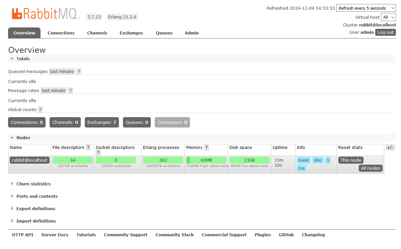Click the 3.7.13 version badge
The height and width of the screenshot is (249, 401).
pyautogui.click(x=94, y=17)
